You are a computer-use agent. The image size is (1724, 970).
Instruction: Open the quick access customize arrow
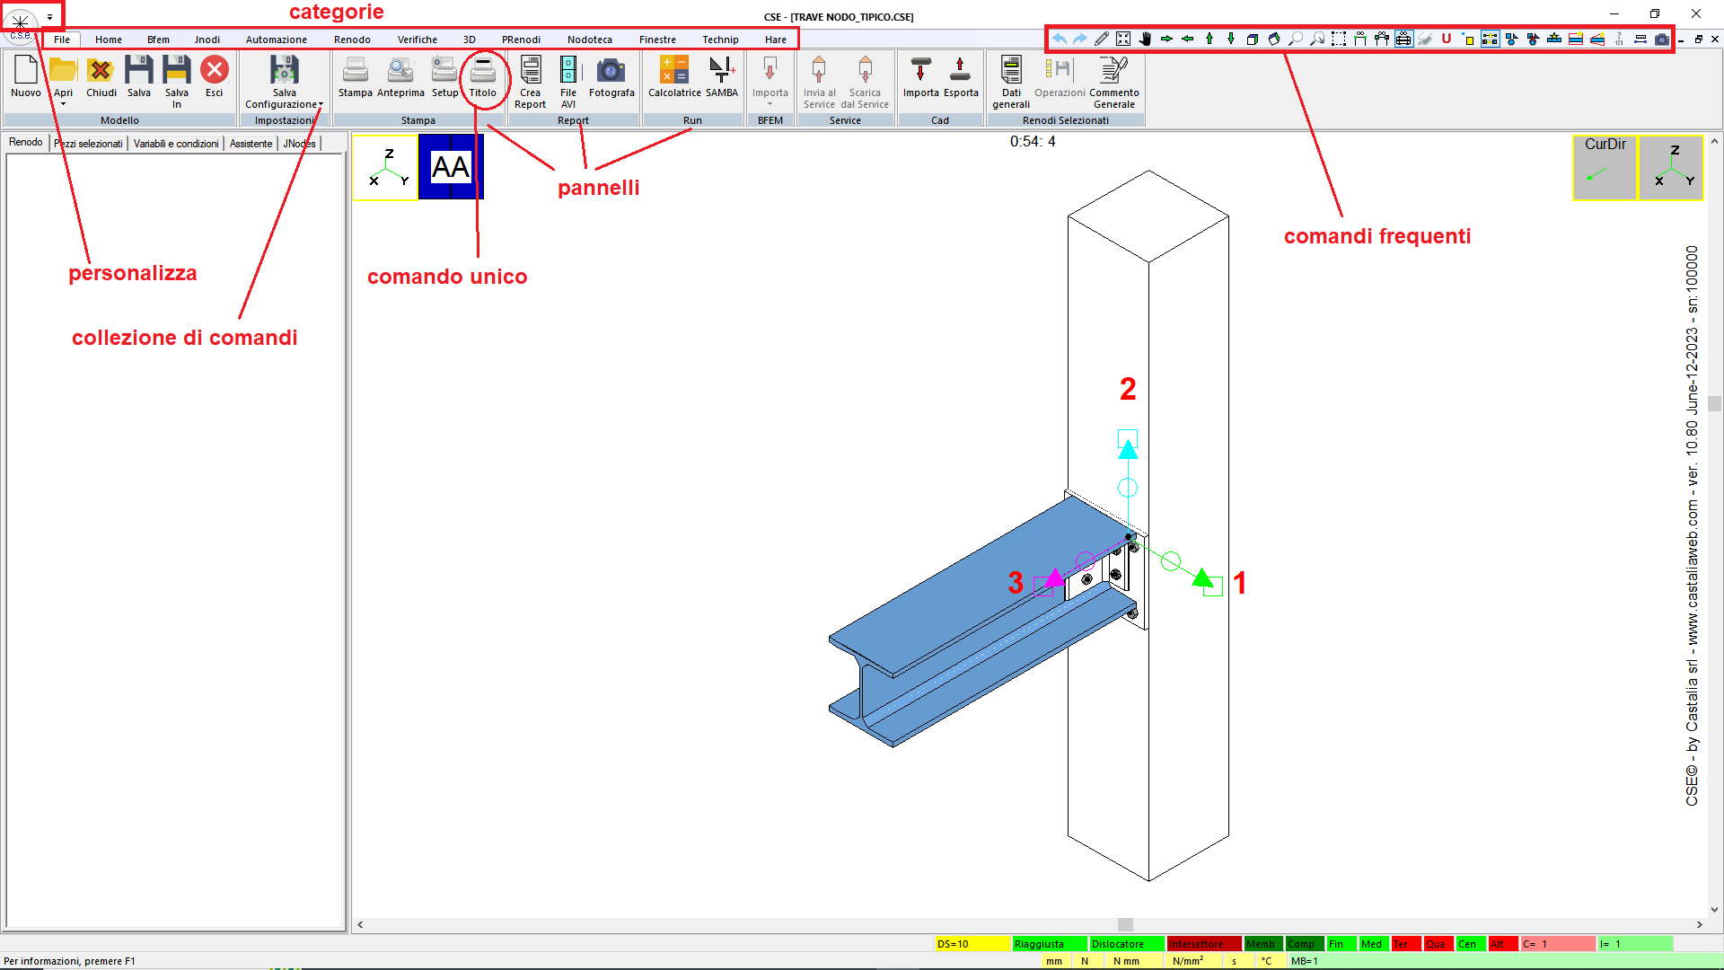pos(49,17)
